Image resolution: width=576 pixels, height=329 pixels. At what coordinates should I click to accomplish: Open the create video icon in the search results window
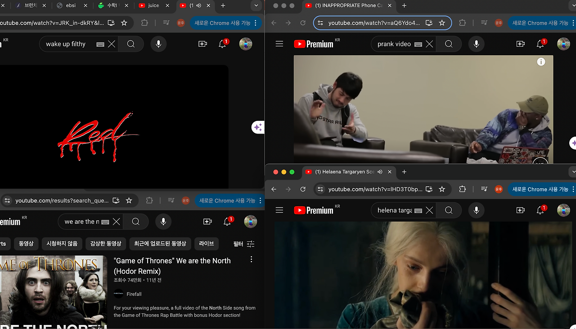[207, 222]
